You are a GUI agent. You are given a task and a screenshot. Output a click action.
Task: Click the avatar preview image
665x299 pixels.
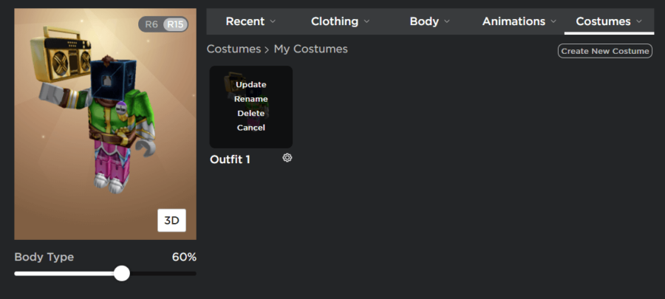point(105,124)
